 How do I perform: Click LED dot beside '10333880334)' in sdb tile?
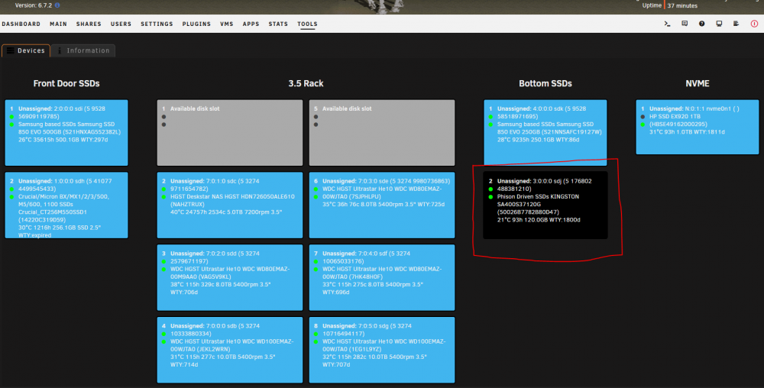click(x=163, y=334)
